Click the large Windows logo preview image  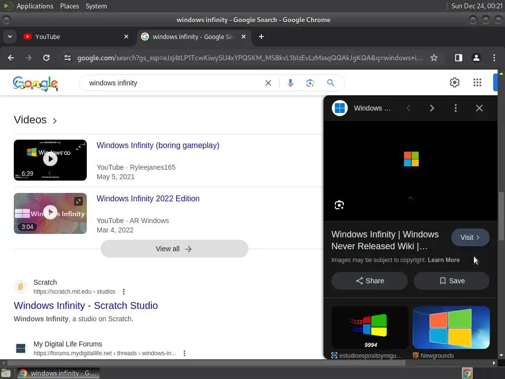(x=411, y=171)
